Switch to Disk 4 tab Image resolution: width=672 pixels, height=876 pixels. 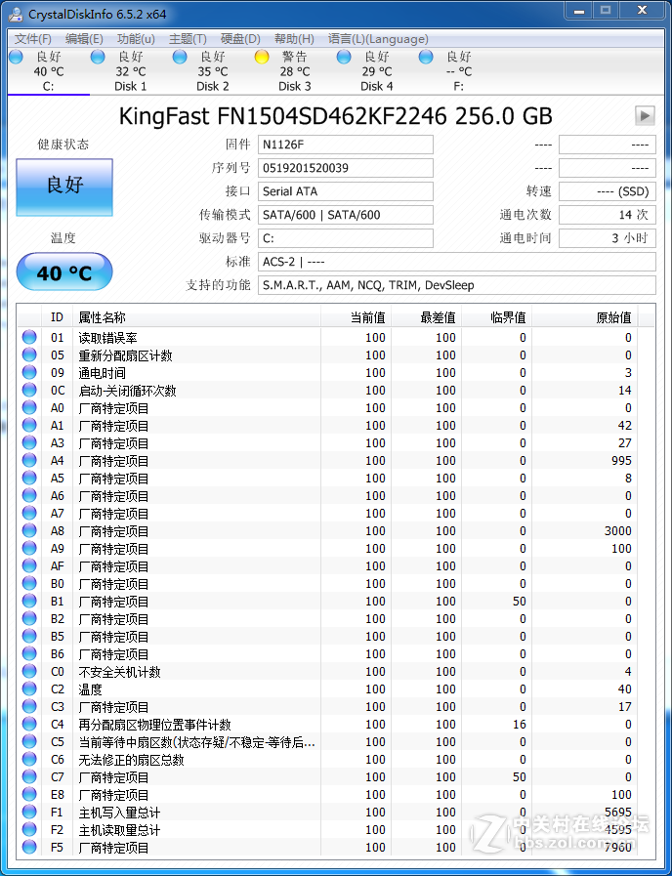(x=377, y=71)
